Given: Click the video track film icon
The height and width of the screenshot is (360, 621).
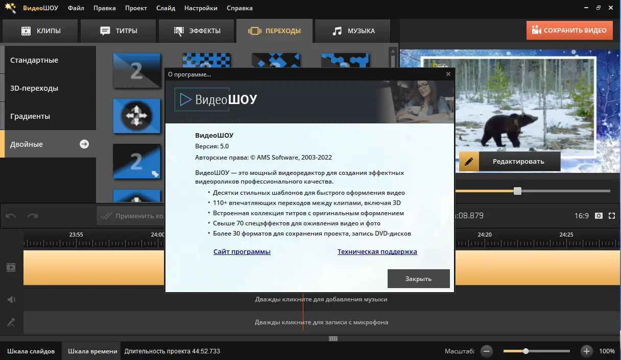Looking at the screenshot, I should [11, 267].
